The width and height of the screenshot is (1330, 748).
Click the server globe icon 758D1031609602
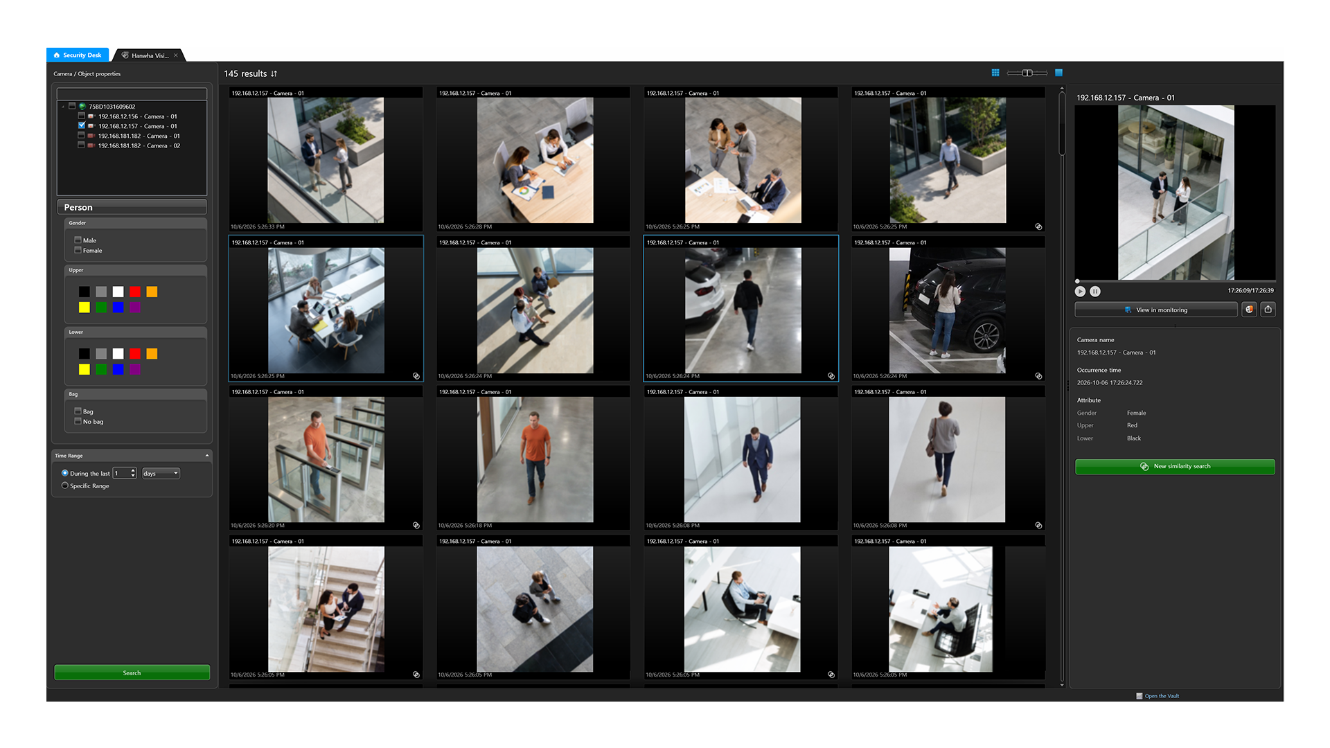coord(82,107)
